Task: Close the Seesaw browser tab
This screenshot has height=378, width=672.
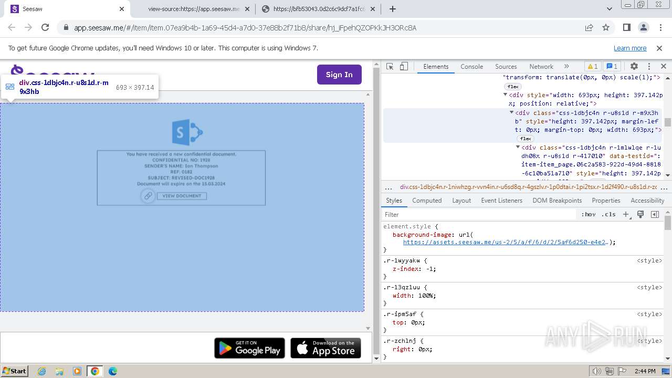Action: coord(122,9)
